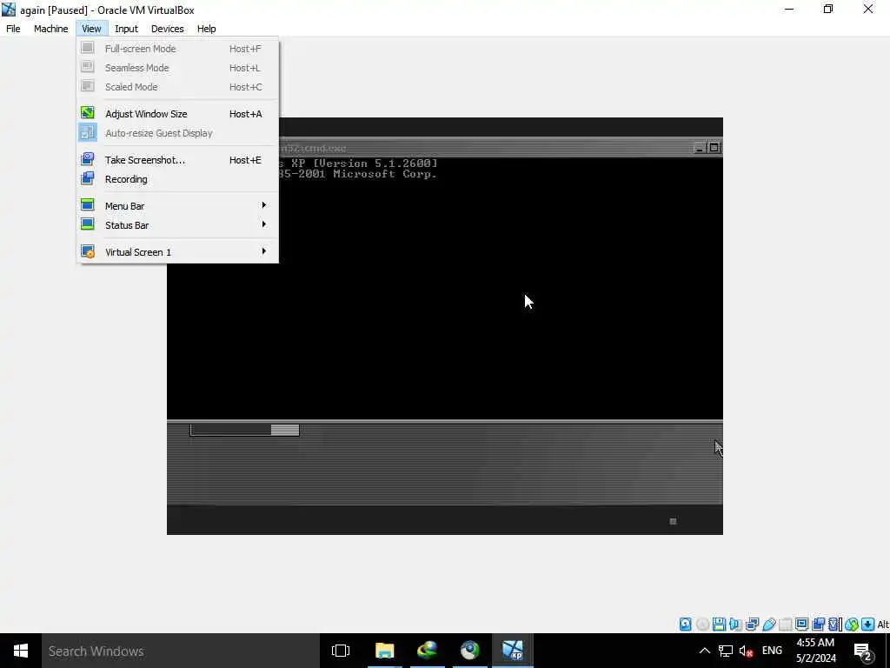Click audio status bar icon

click(735, 625)
